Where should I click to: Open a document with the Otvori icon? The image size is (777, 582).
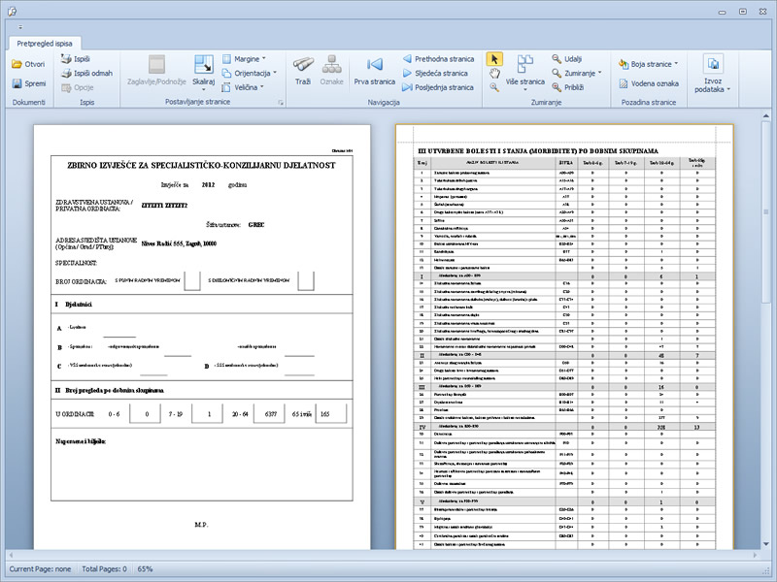click(x=17, y=64)
